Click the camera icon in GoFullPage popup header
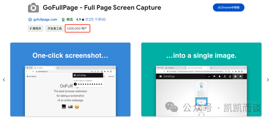The width and height of the screenshot is (272, 122). click(75, 75)
